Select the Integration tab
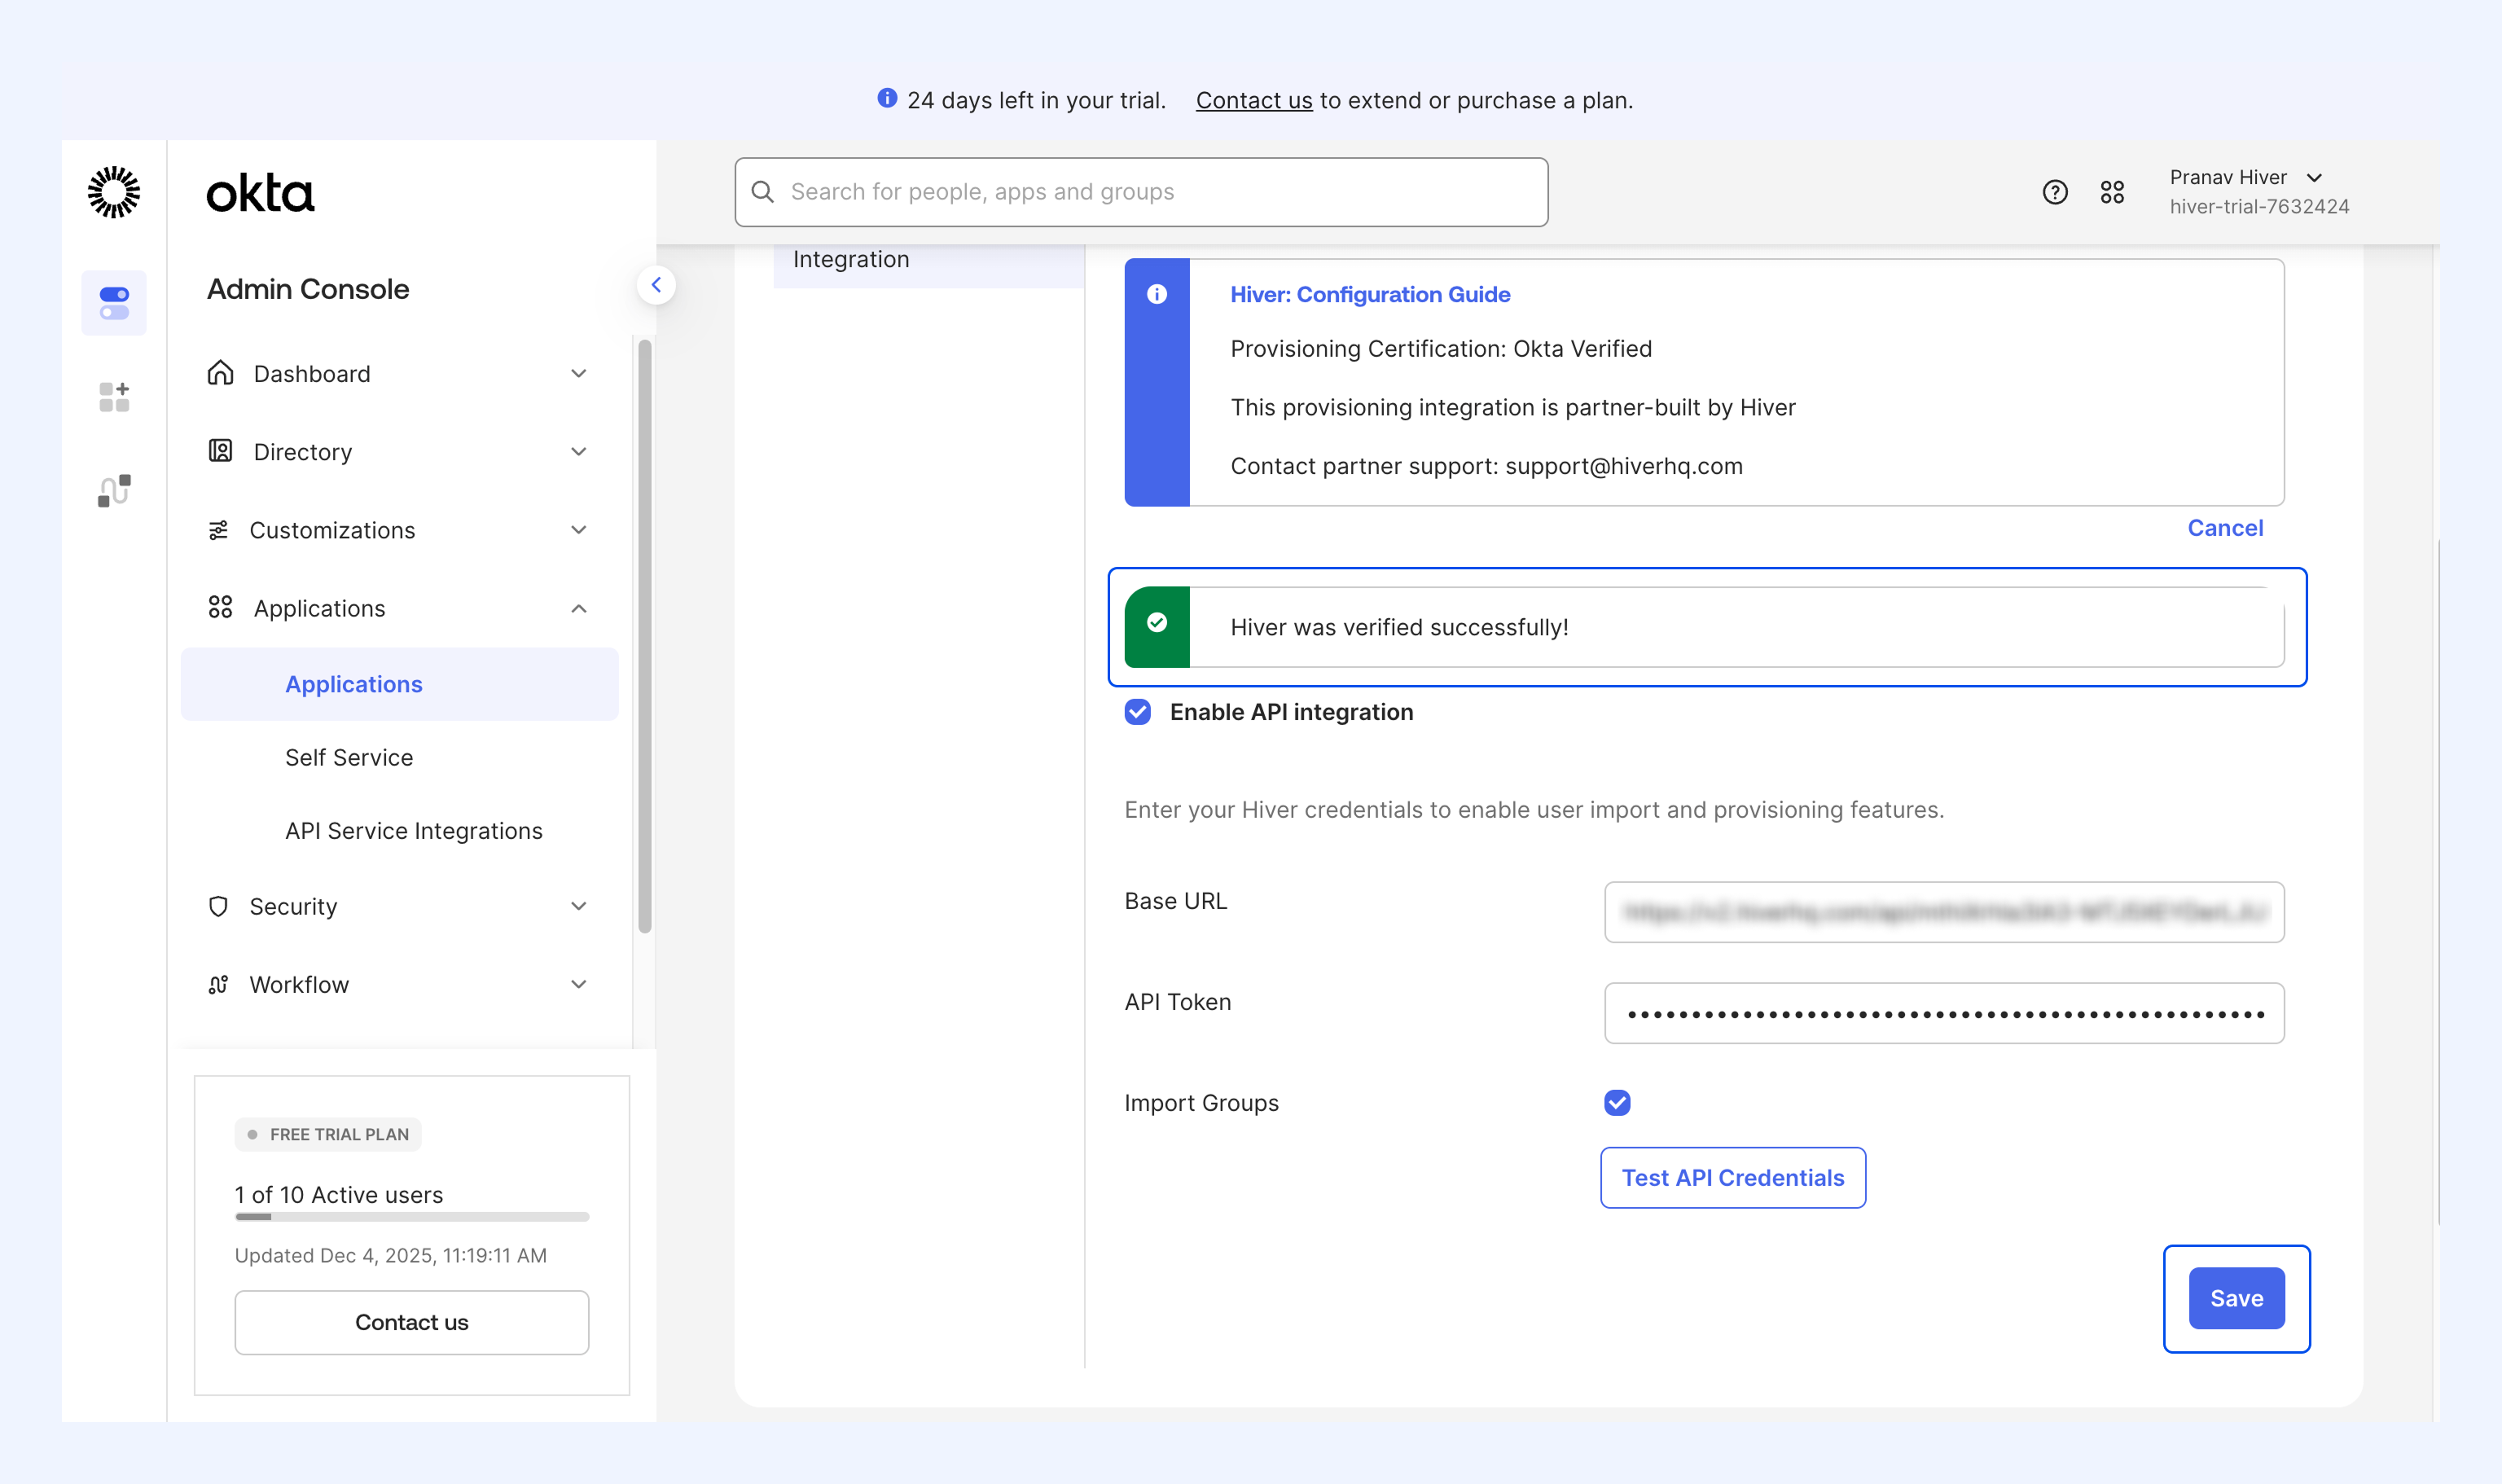The width and height of the screenshot is (2502, 1484). (929, 260)
